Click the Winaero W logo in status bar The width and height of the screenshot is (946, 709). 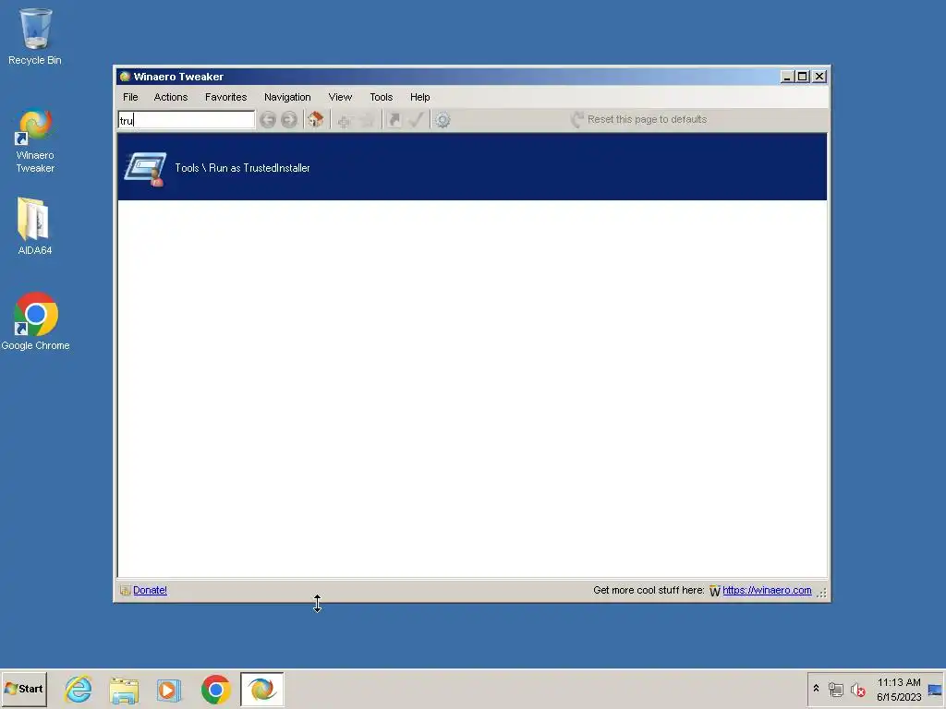[x=715, y=591]
